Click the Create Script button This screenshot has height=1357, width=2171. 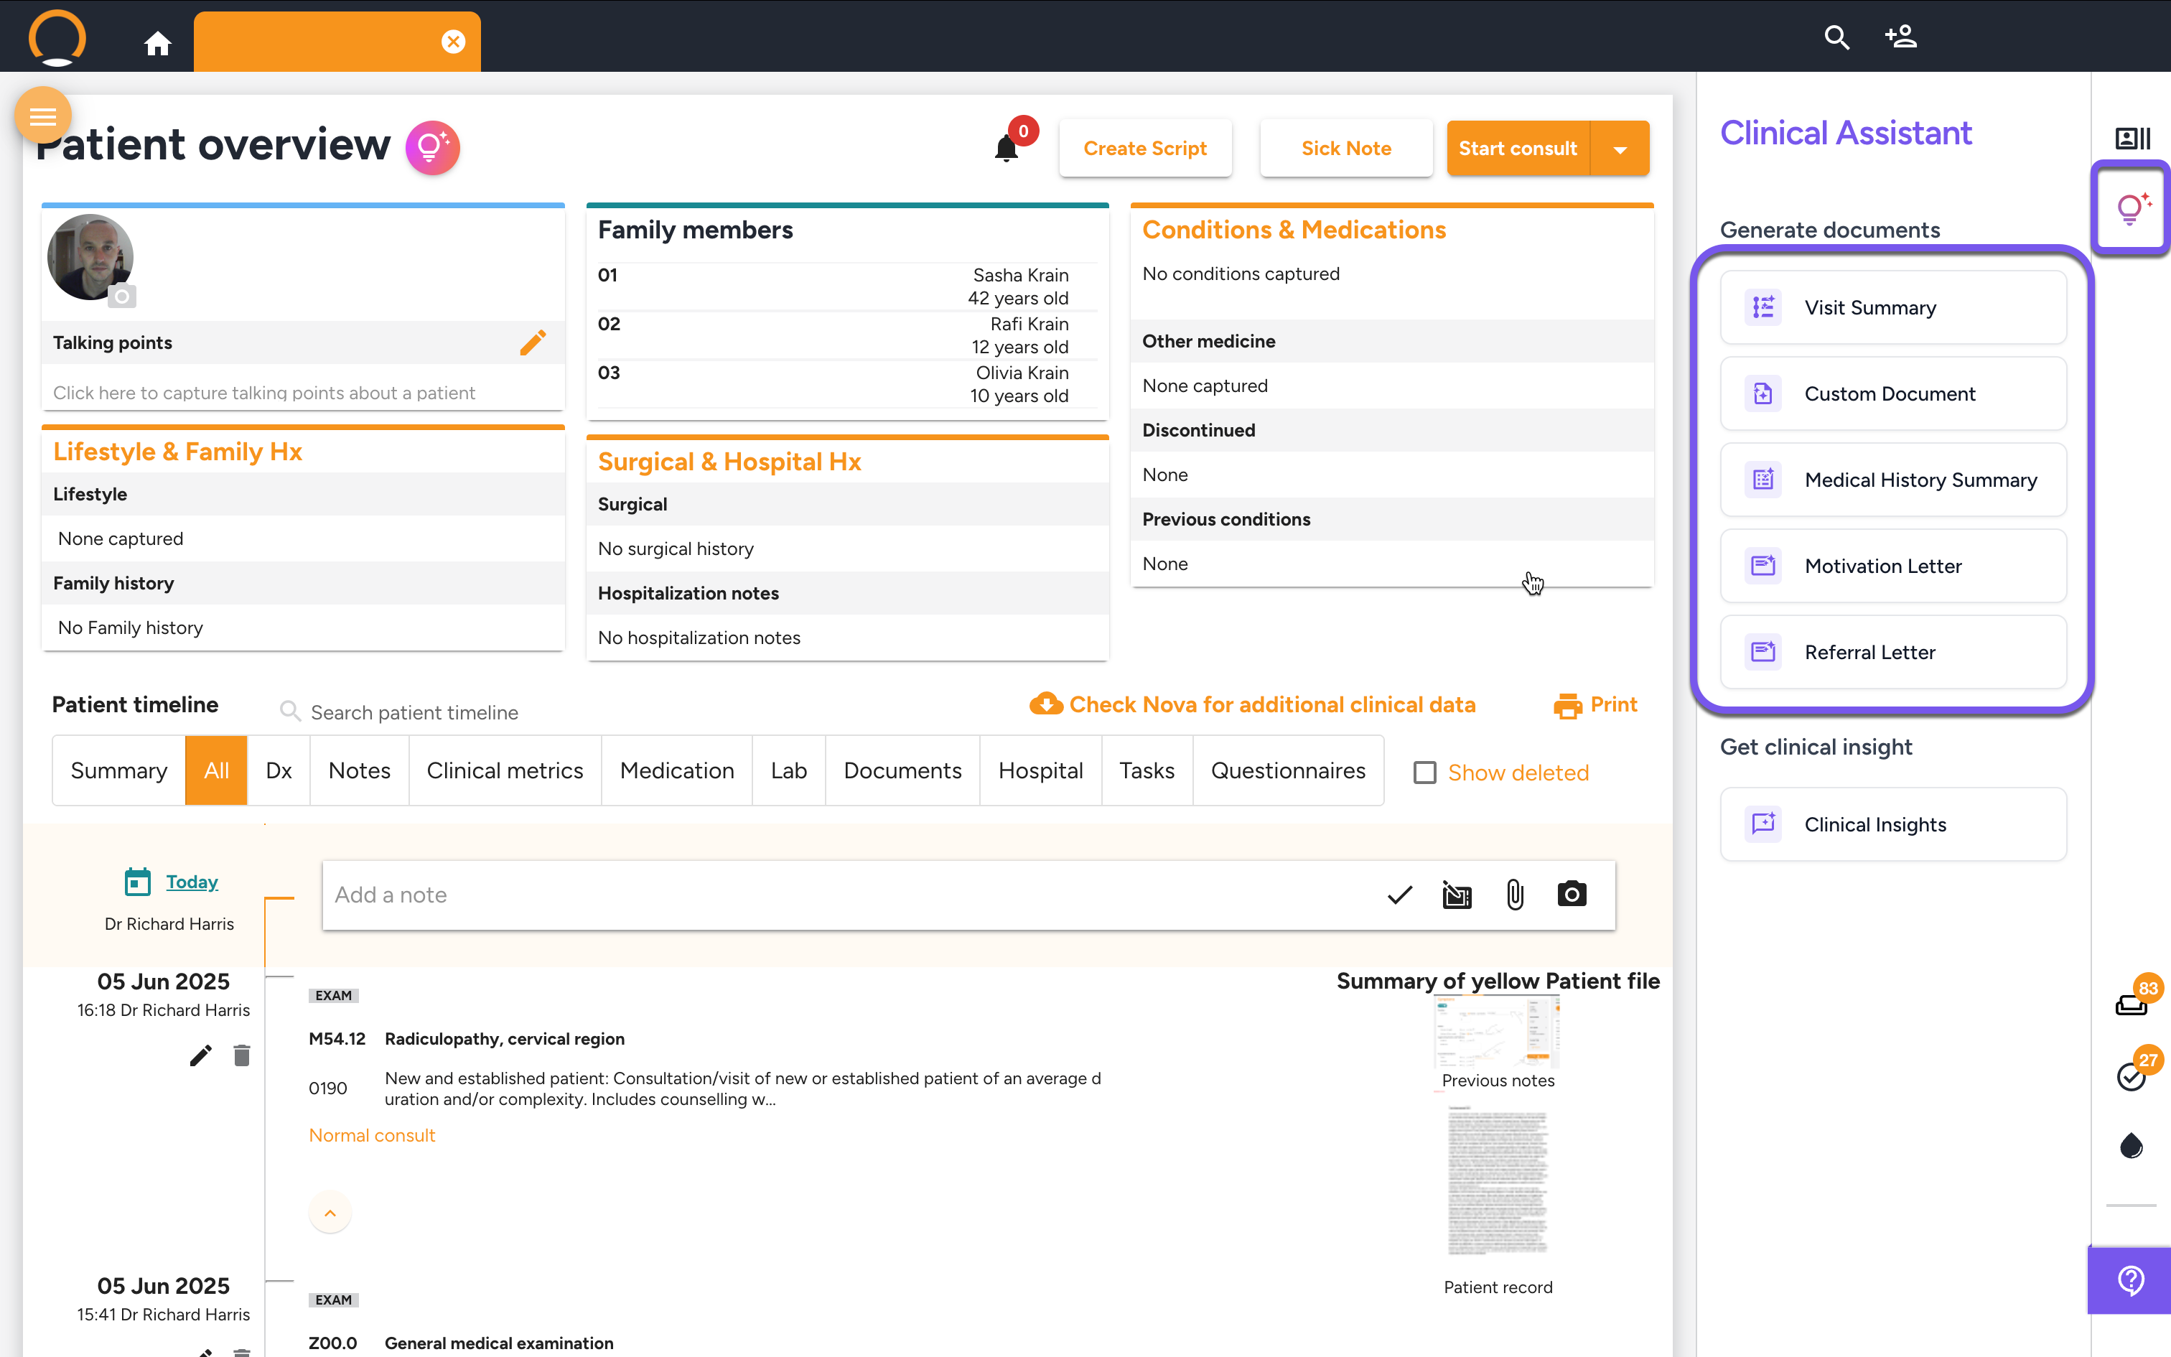point(1144,148)
